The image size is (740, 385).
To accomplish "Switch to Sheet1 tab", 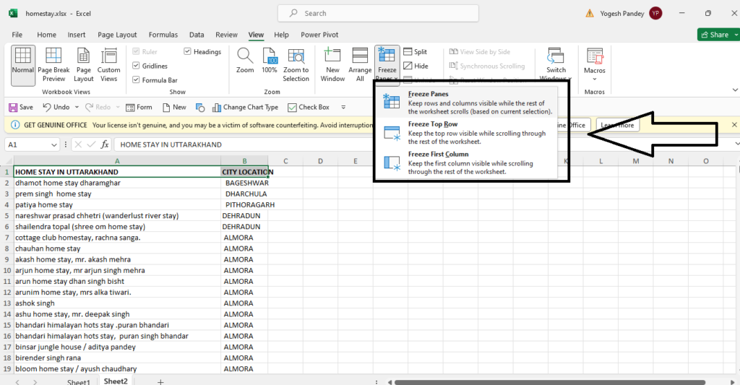I will (x=79, y=381).
